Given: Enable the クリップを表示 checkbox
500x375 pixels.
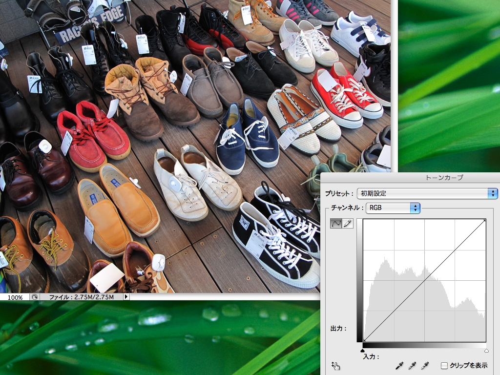Looking at the screenshot, I should (x=444, y=366).
